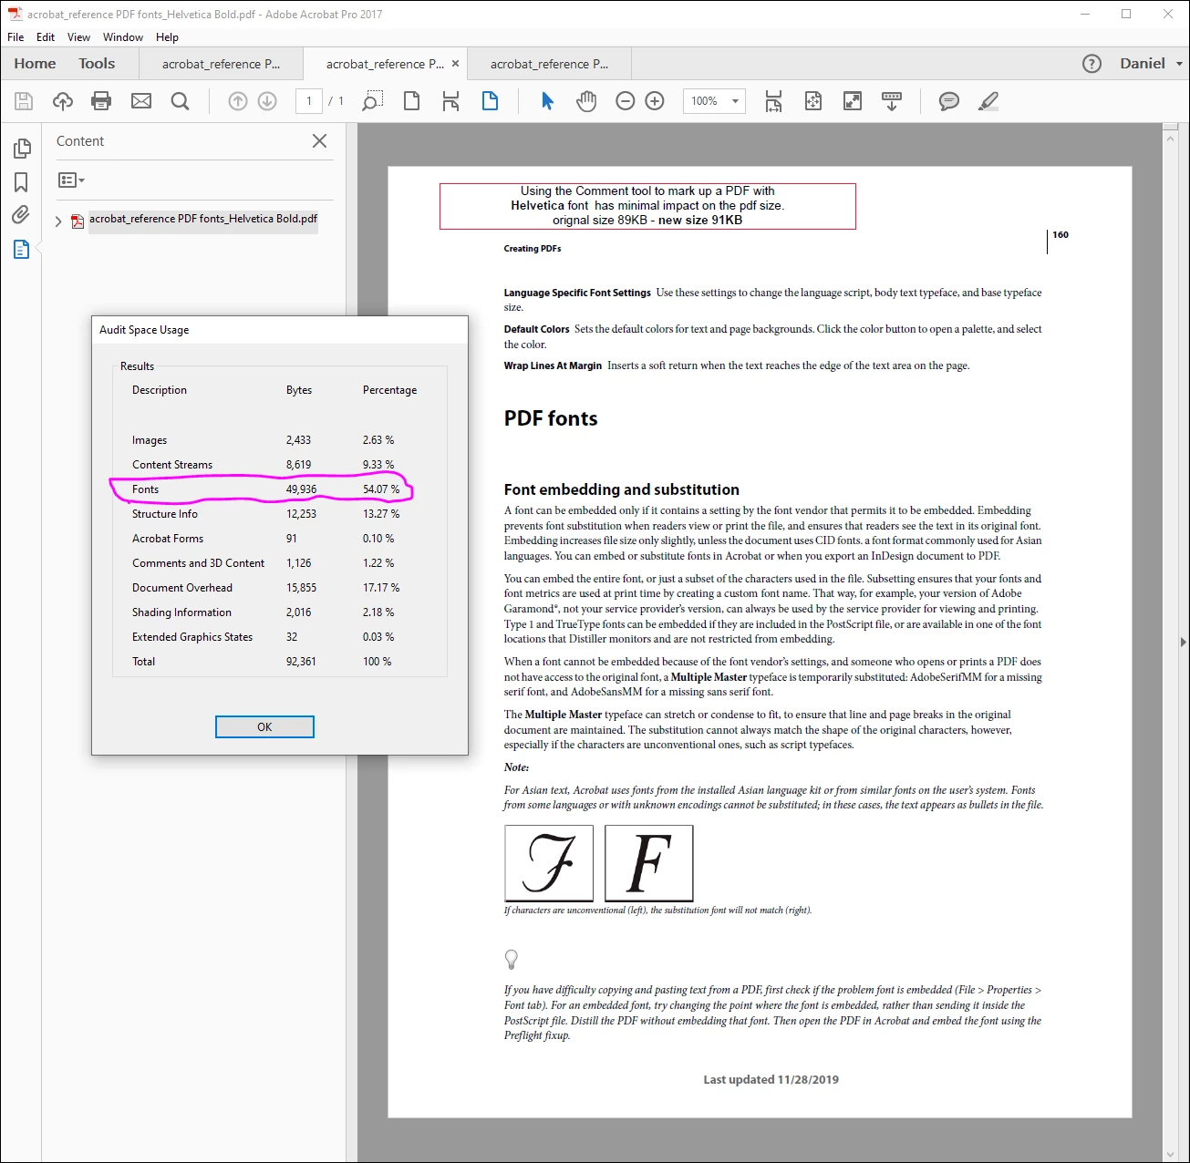Screen dimensions: 1190x1163
Task: Add a sticky note comment
Action: [949, 101]
